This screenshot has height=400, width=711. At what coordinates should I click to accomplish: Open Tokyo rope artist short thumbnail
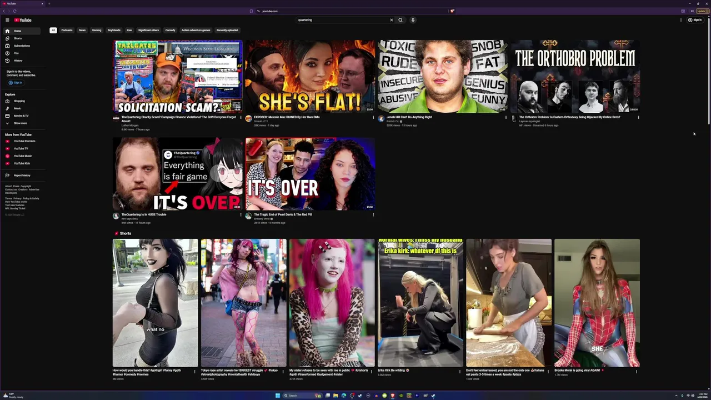(x=244, y=303)
